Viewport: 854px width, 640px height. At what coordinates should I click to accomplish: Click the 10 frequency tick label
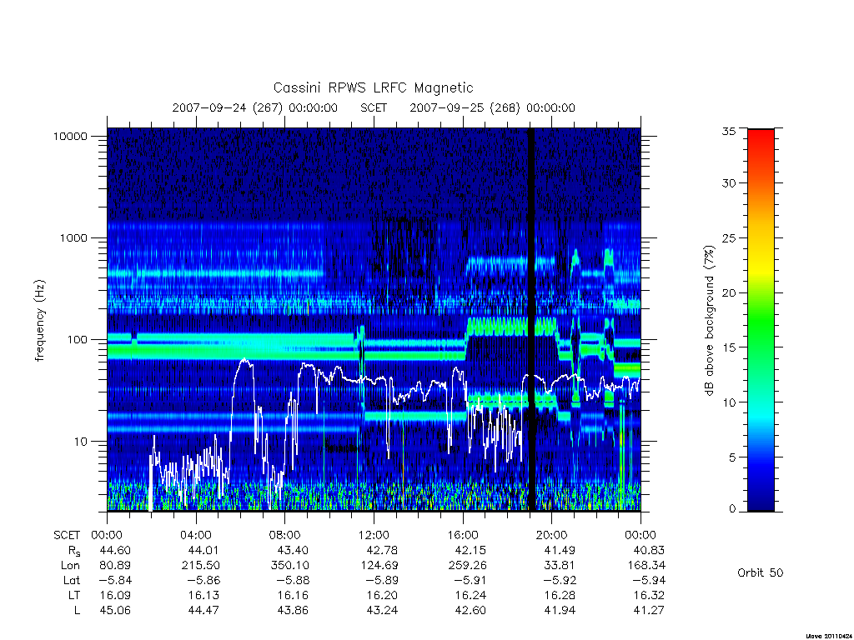[81, 442]
